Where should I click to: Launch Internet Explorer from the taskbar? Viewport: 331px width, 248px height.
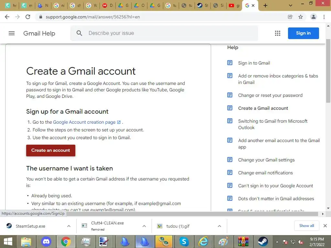(204, 242)
